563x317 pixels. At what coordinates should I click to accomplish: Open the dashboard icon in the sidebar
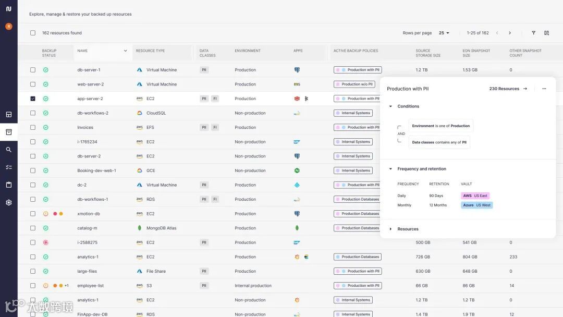(x=9, y=115)
